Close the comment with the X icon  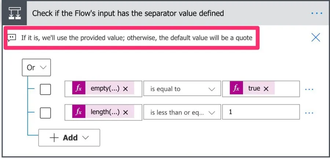[x=315, y=37]
